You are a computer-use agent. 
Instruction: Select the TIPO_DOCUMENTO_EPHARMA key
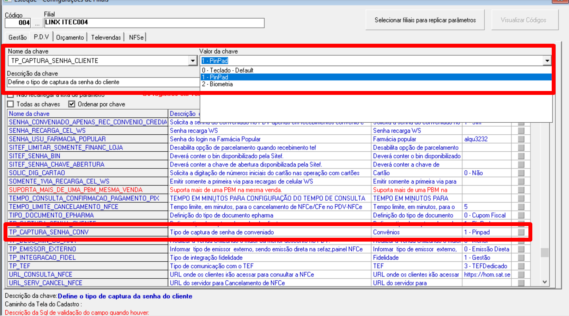click(x=87, y=215)
